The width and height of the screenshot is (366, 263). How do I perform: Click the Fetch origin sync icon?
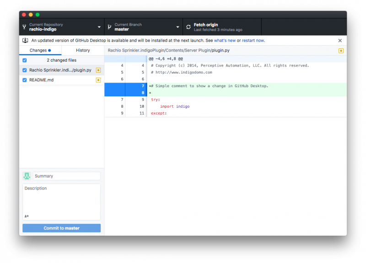[x=188, y=27]
